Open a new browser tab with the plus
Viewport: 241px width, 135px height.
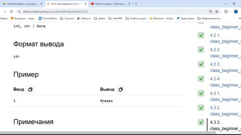click(136, 4)
